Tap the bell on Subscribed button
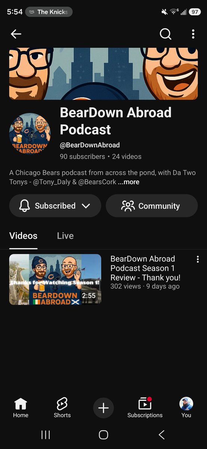This screenshot has height=449, width=207. (x=24, y=206)
